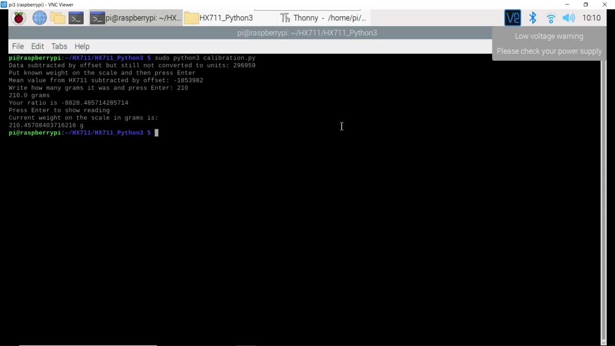Click the VNC Viewer app icon in title bar
The image size is (615, 346).
pyautogui.click(x=4, y=4)
